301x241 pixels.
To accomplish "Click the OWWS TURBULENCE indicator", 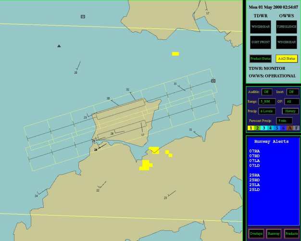I will coord(287,27).
